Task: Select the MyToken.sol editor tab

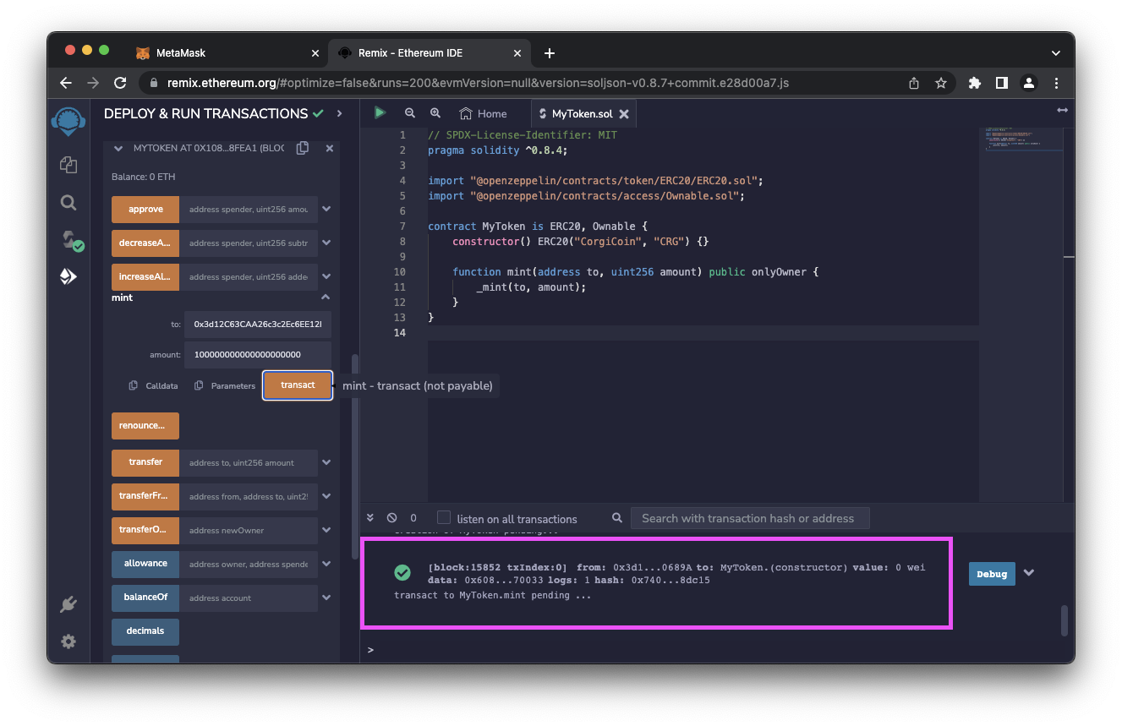Action: point(583,113)
